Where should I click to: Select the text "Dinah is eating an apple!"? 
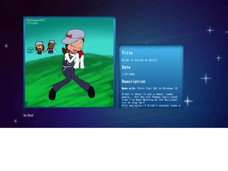tap(140, 60)
